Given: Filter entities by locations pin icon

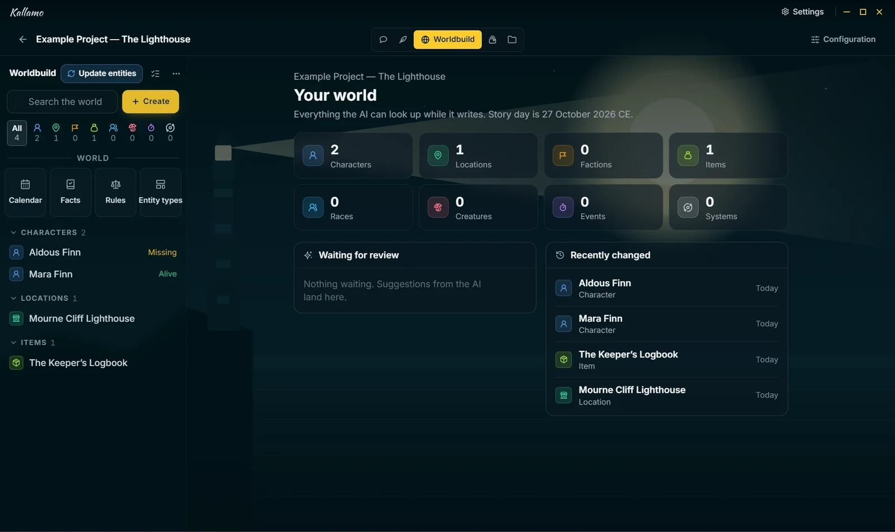Looking at the screenshot, I should click(56, 133).
